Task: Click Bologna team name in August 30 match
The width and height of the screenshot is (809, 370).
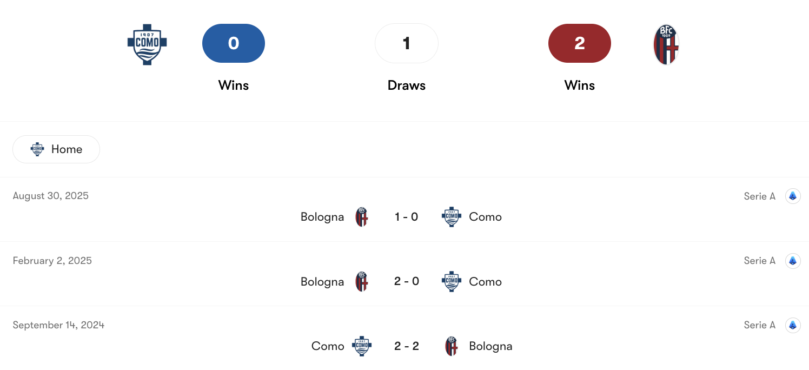Action: 322,217
